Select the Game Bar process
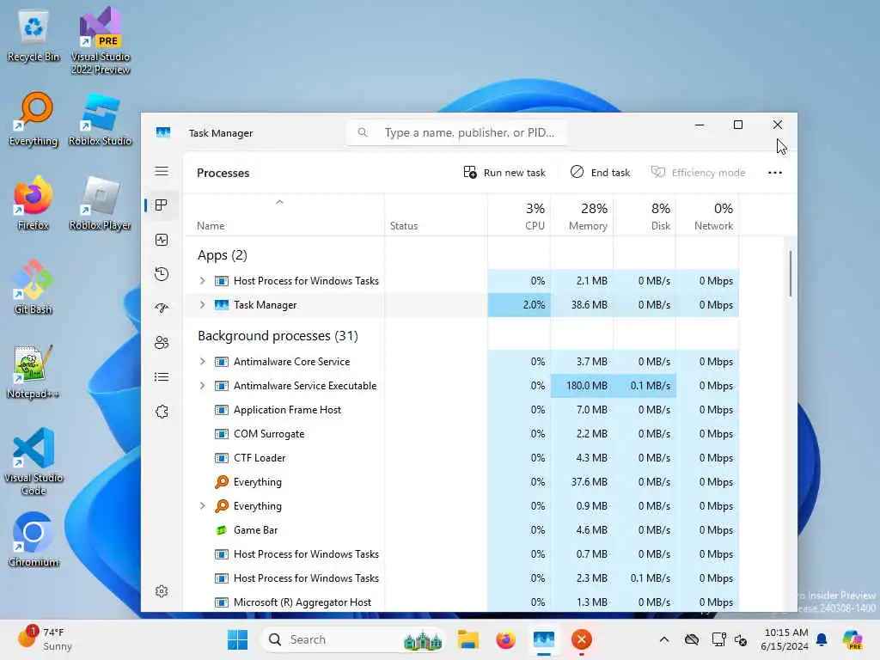Viewport: 880px width, 660px height. (461, 529)
